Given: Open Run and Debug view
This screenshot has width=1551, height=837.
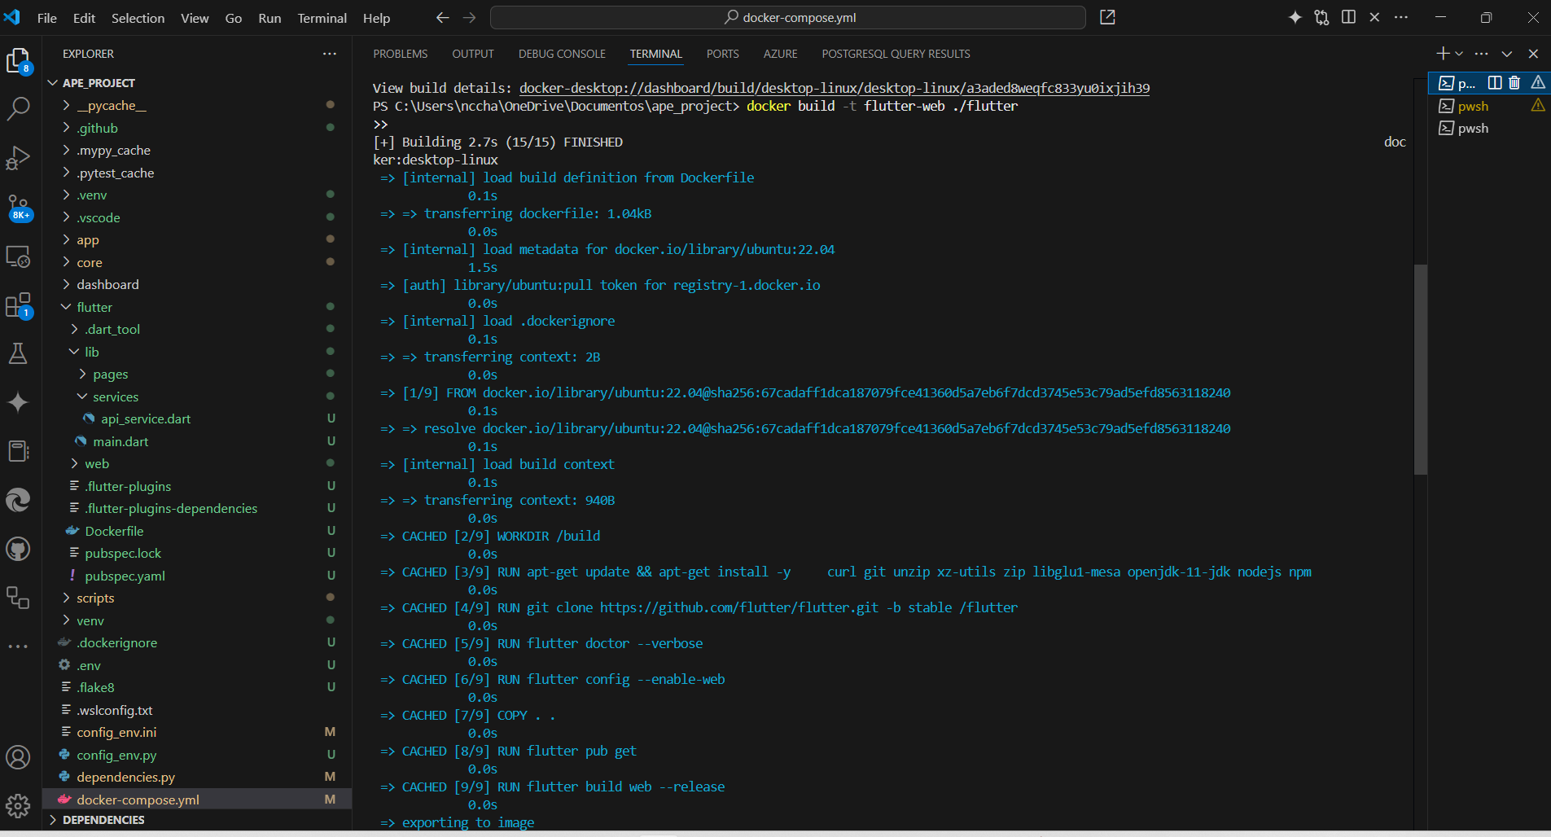Looking at the screenshot, I should (x=18, y=157).
